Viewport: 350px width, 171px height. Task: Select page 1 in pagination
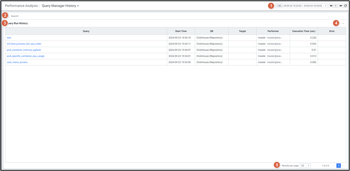click(x=339, y=165)
